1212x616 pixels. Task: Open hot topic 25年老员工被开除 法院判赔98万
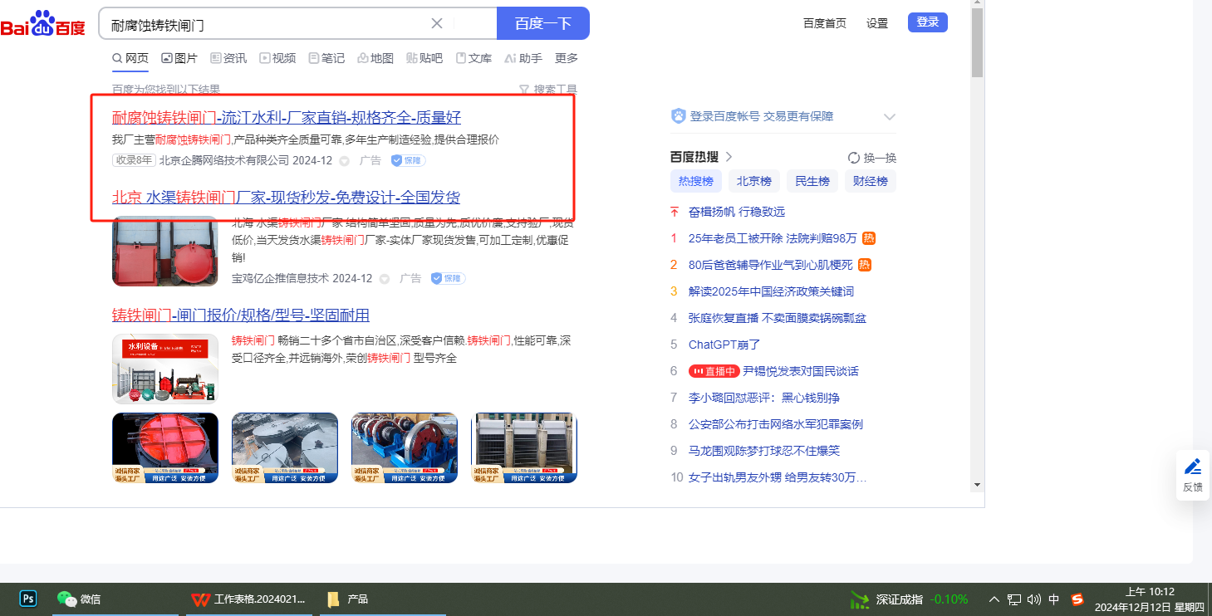(x=773, y=238)
